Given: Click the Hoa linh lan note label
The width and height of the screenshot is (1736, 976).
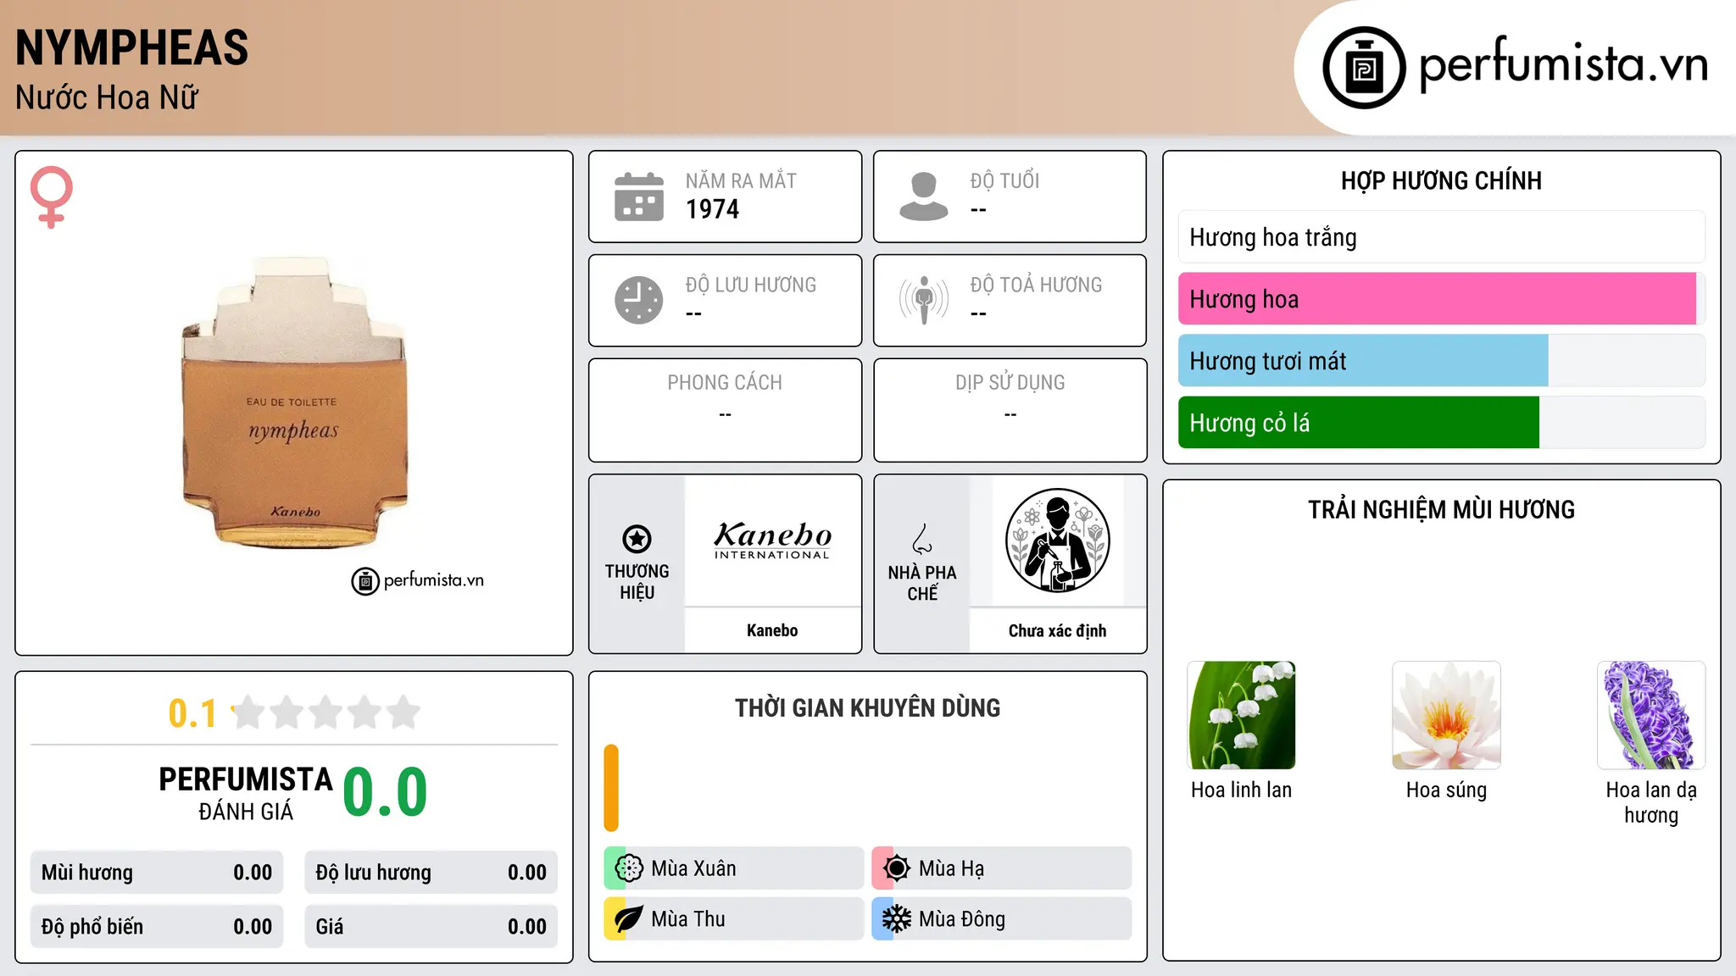Looking at the screenshot, I should pyautogui.click(x=1242, y=790).
